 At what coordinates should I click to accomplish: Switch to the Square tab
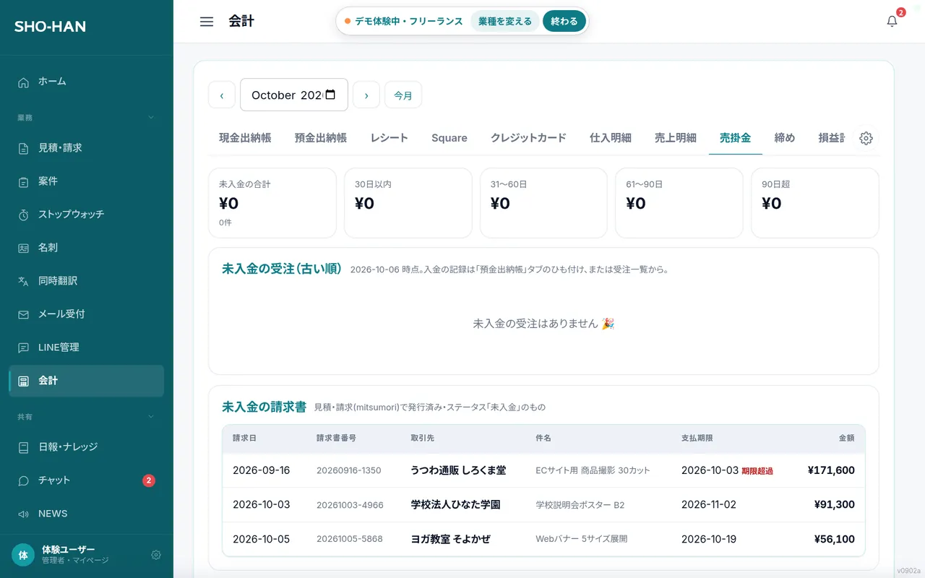click(x=449, y=138)
